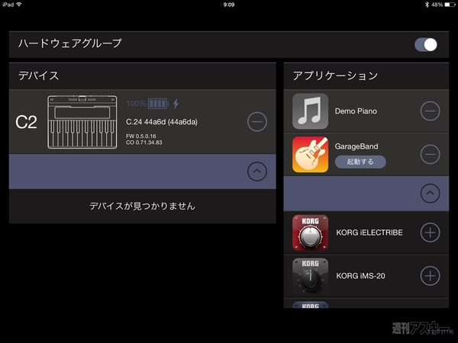Tap the デバイス section header
Image resolution: width=458 pixels, height=343 pixels.
39,75
